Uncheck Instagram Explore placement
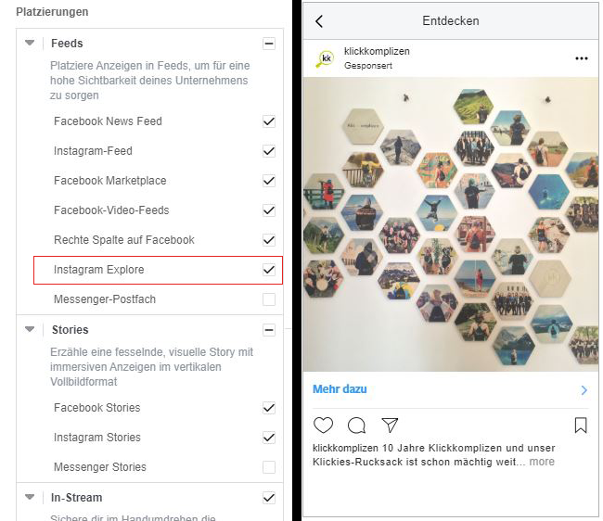This screenshot has width=603, height=521. [269, 270]
